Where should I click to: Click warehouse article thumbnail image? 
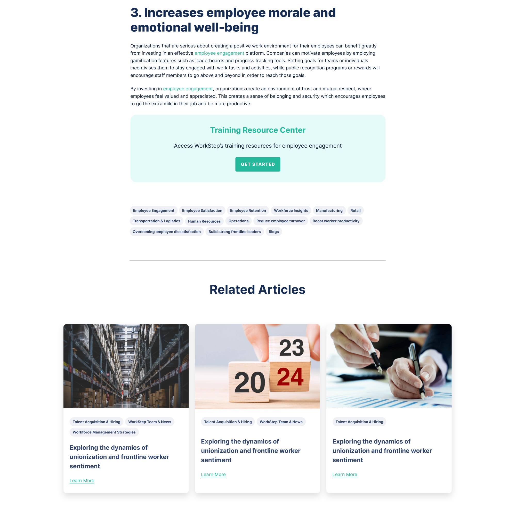pos(126,366)
